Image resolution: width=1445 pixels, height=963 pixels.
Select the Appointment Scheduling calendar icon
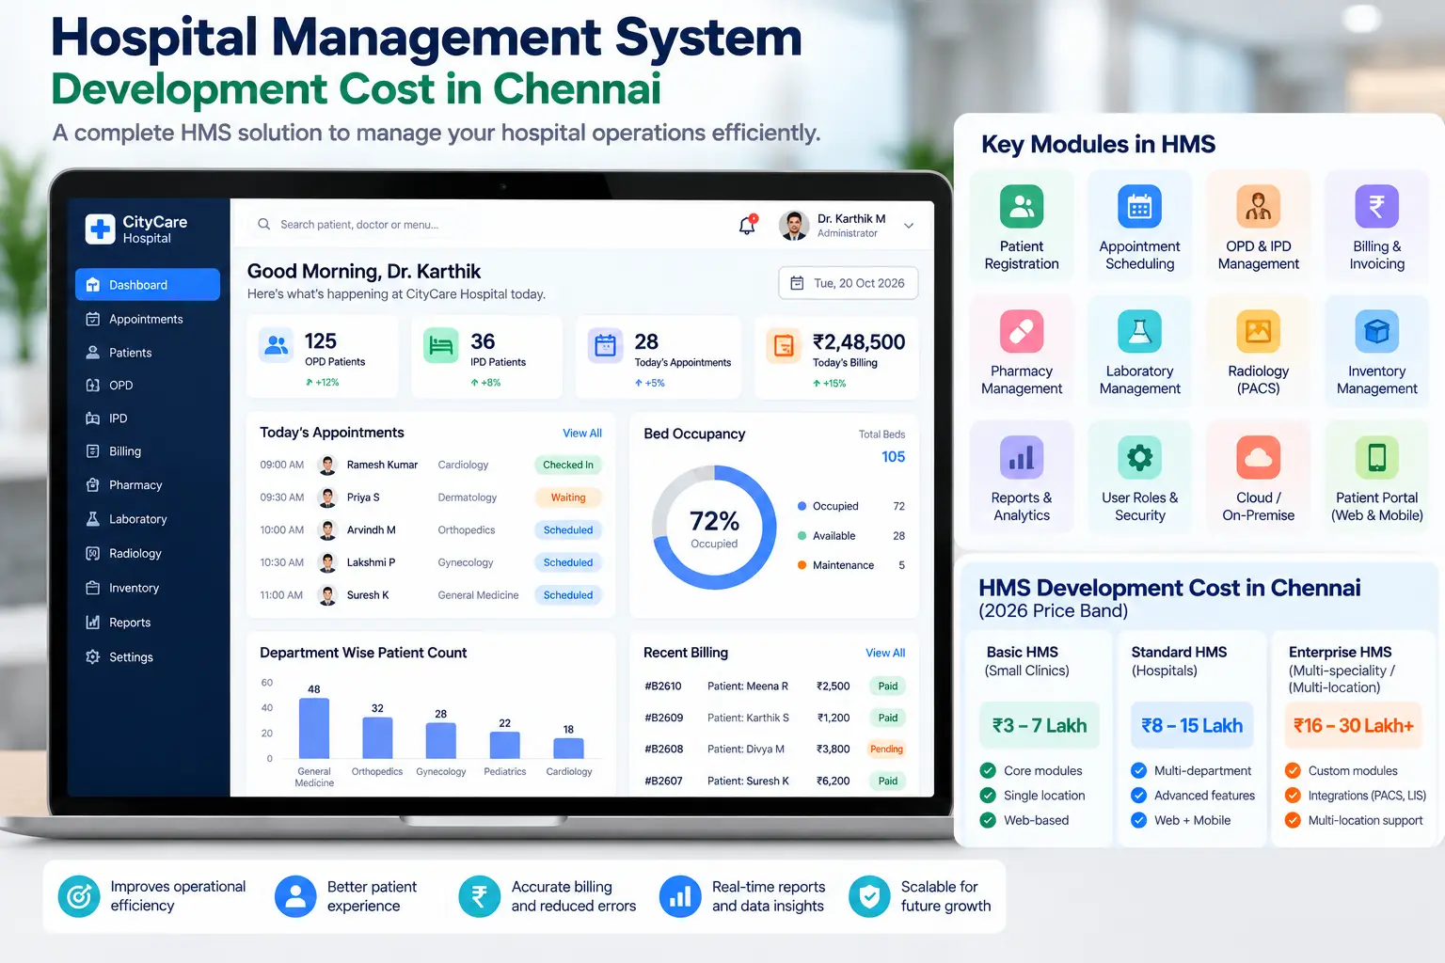tap(1139, 206)
